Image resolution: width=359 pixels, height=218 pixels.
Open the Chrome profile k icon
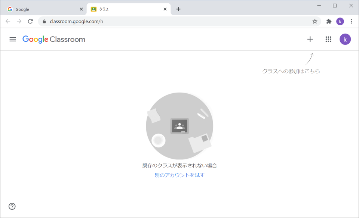click(340, 22)
